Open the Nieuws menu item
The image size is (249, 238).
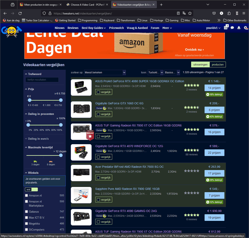[59, 28]
